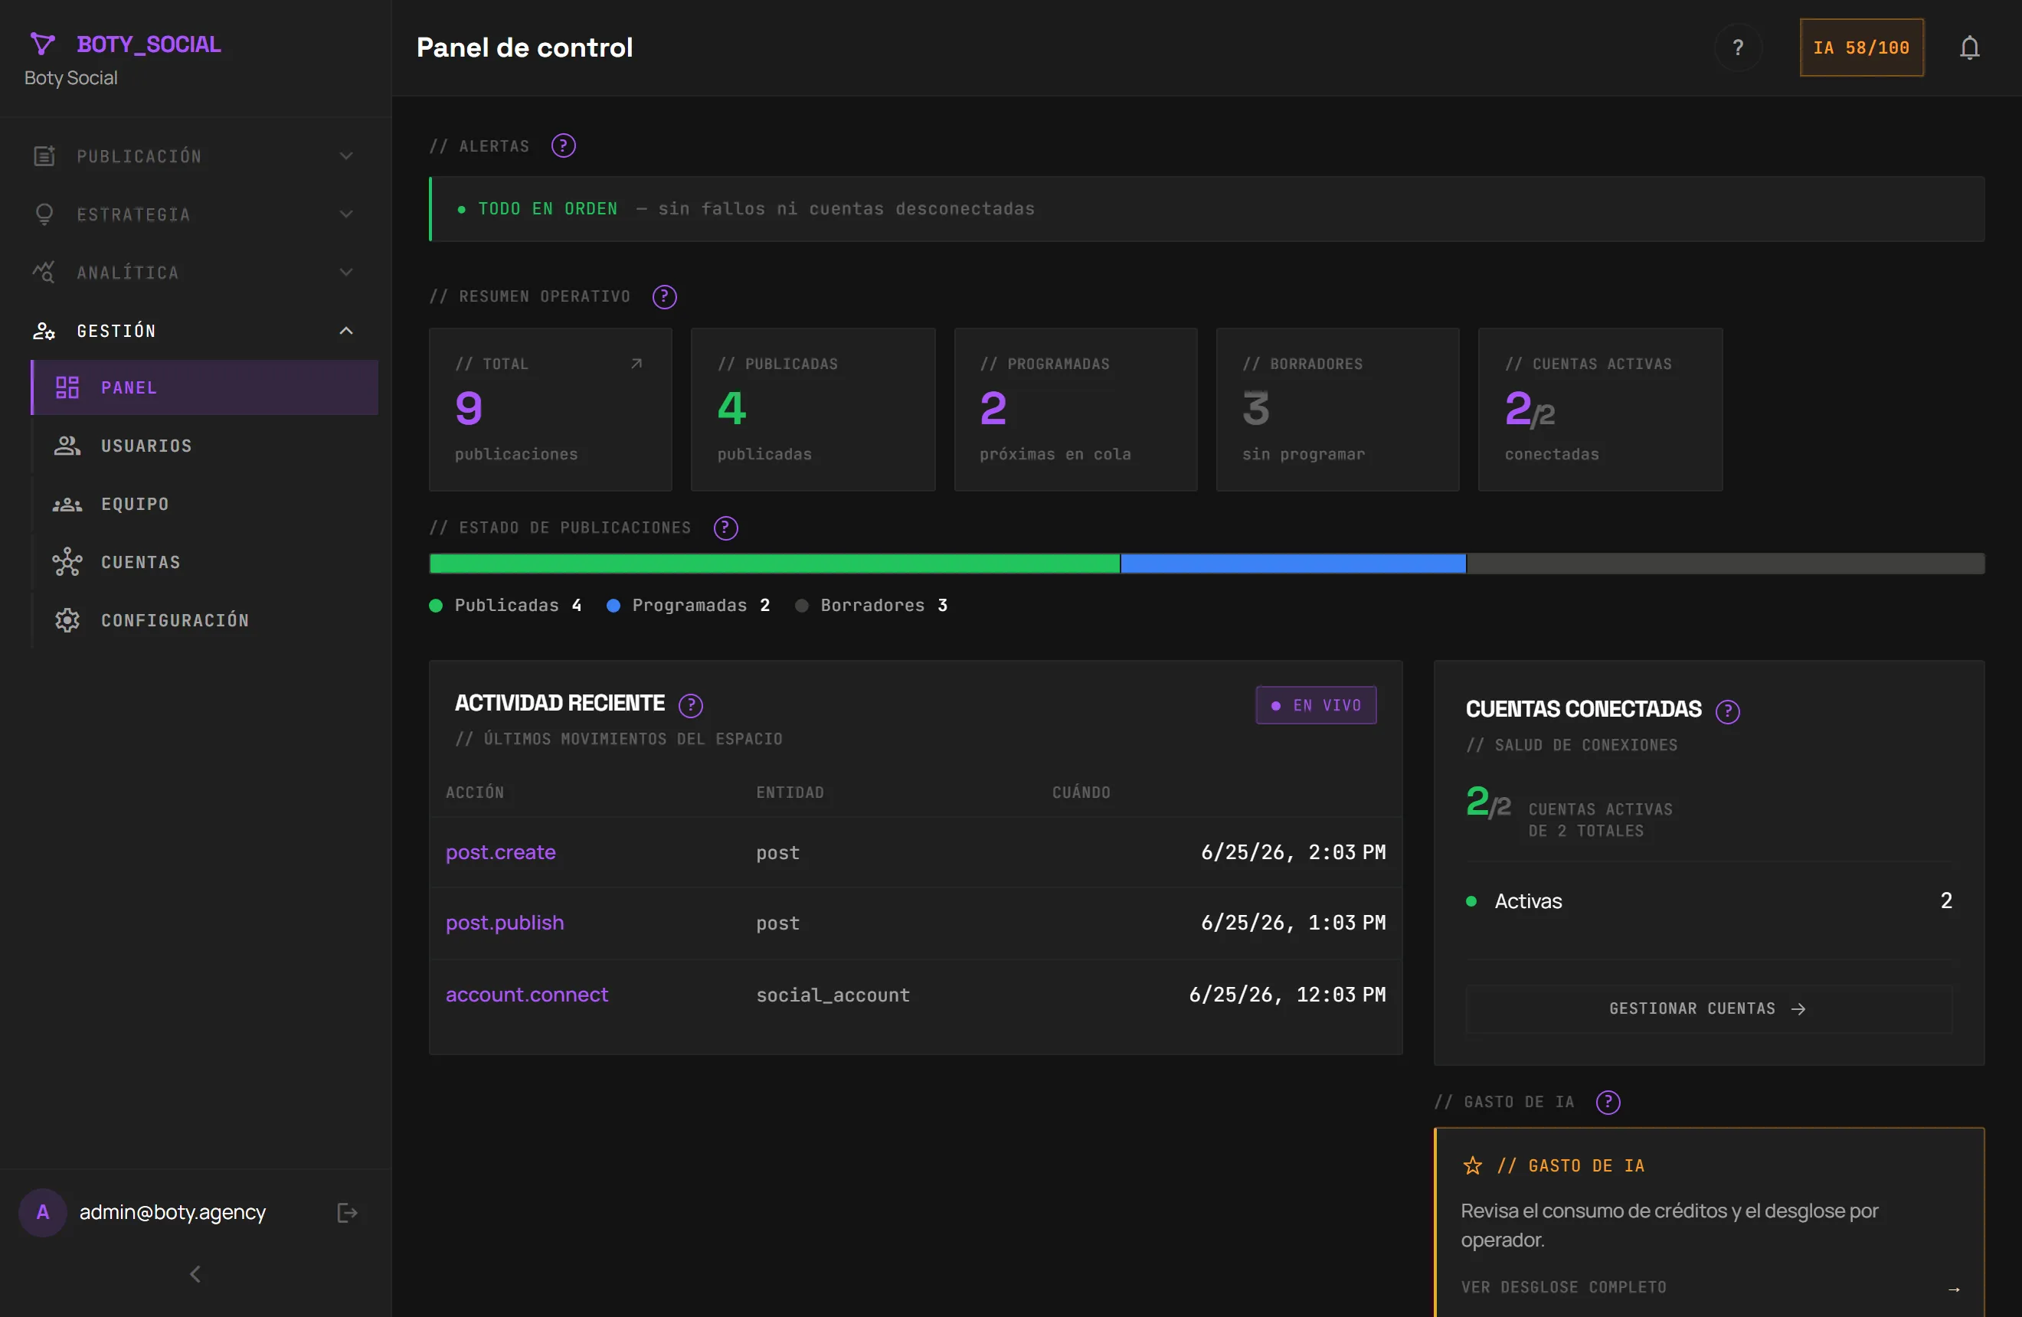2022x1317 pixels.
Task: Open the Usuarios menu item
Action: click(x=204, y=446)
